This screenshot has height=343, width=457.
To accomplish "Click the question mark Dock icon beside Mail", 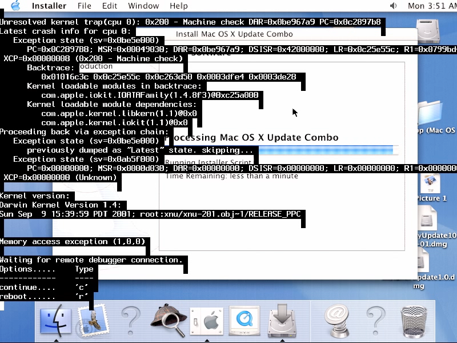I will 131,321.
